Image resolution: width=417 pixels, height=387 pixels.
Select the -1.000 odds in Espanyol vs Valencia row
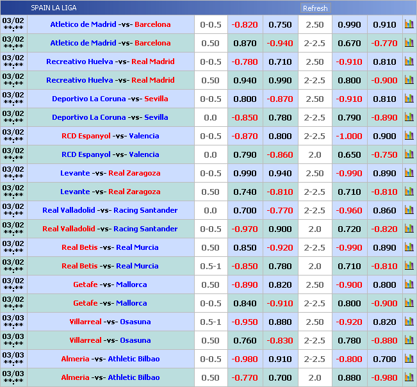349,136
